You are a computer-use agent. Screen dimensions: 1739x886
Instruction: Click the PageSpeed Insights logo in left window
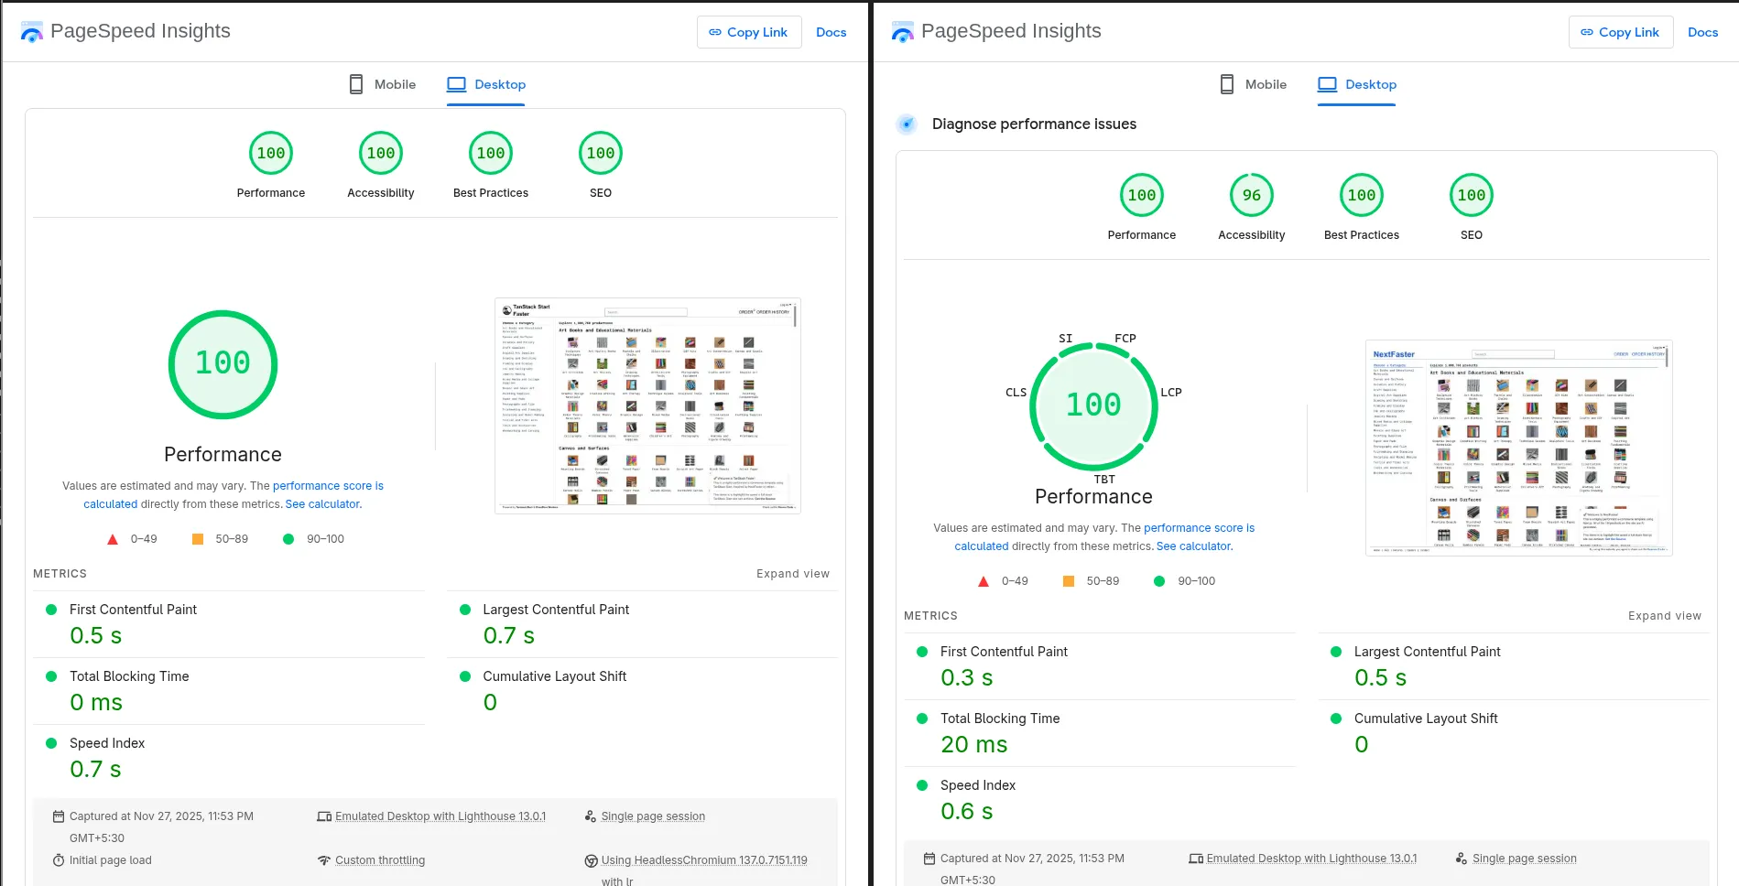coord(32,32)
